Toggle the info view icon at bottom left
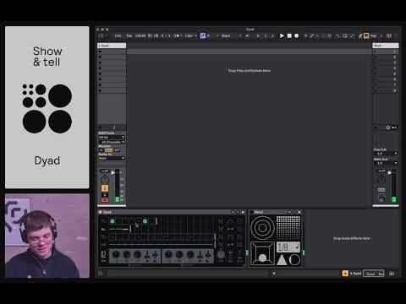This screenshot has width=406, height=304. tap(100, 274)
